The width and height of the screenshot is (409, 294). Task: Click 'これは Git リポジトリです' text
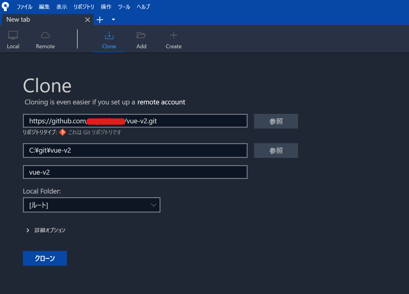coord(95,132)
